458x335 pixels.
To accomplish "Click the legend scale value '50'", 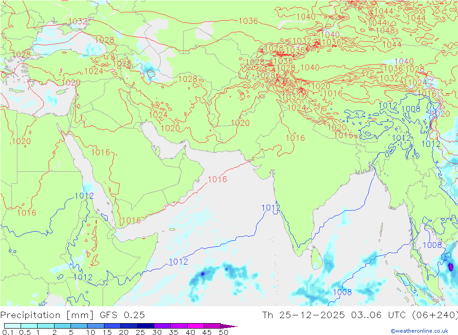I will coord(224,332).
